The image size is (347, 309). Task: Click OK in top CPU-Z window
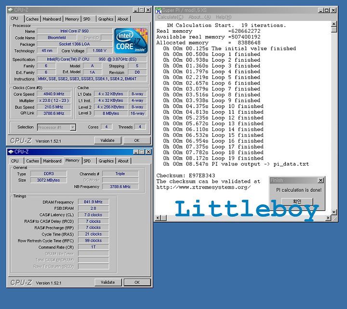click(x=137, y=140)
